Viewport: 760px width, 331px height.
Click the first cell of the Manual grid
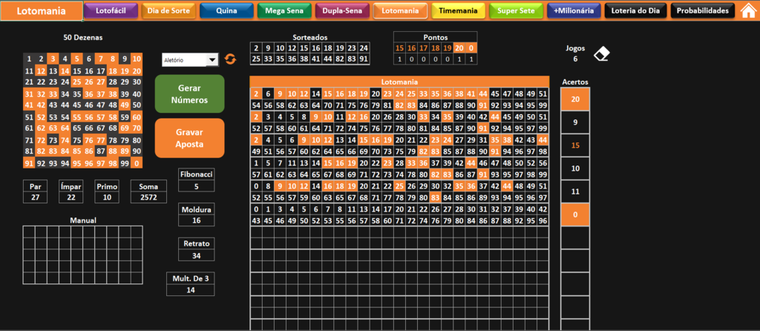pos(29,232)
